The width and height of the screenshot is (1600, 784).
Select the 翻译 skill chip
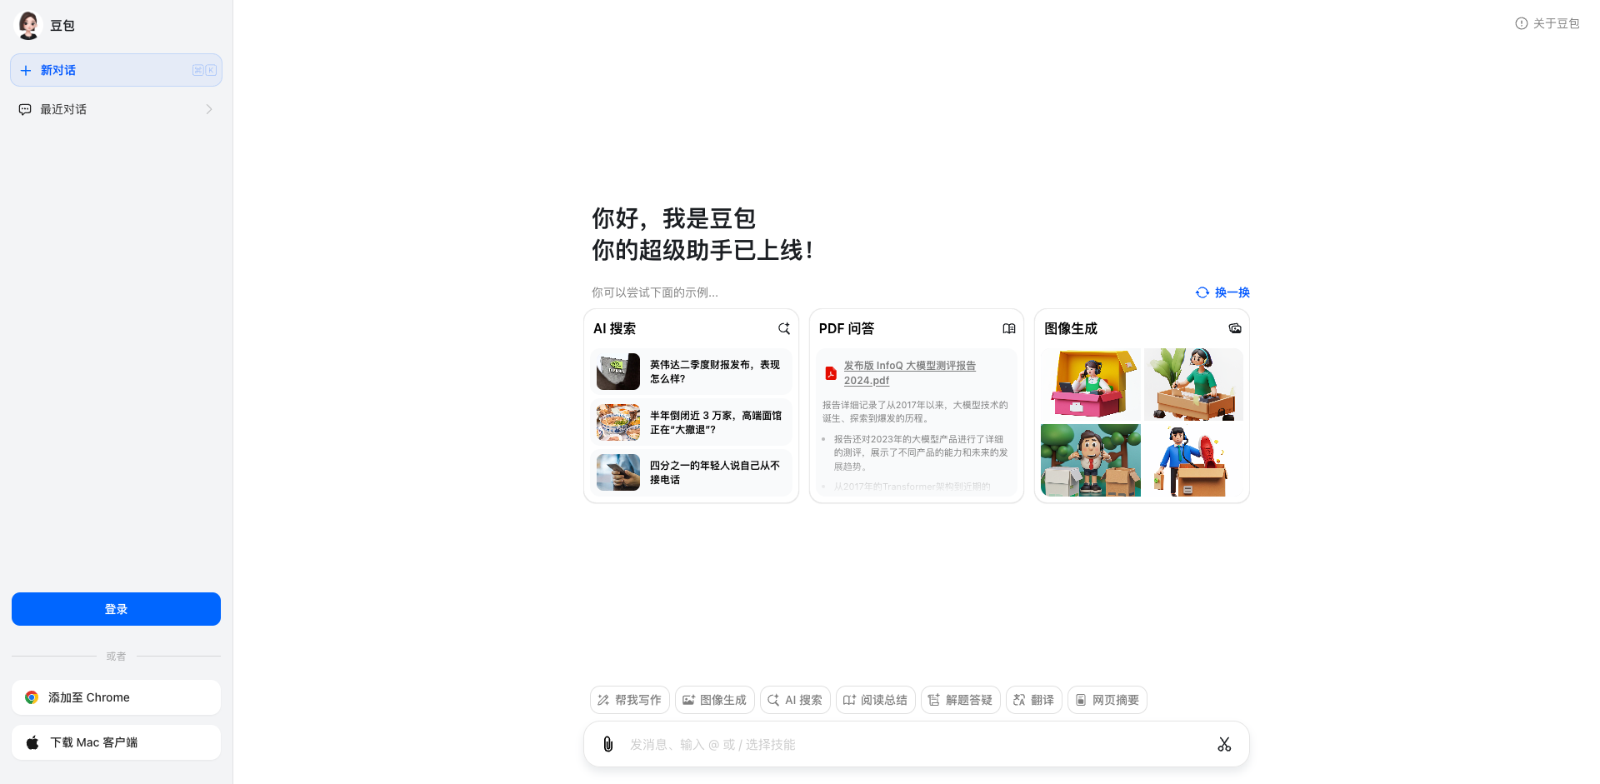(1034, 700)
